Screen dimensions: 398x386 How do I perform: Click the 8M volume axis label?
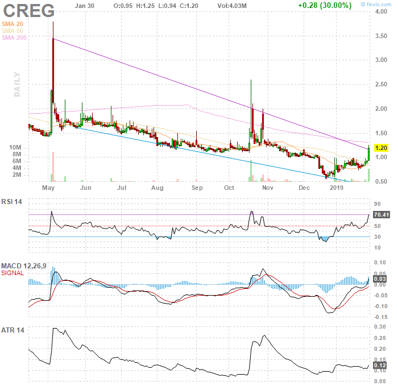pos(16,154)
